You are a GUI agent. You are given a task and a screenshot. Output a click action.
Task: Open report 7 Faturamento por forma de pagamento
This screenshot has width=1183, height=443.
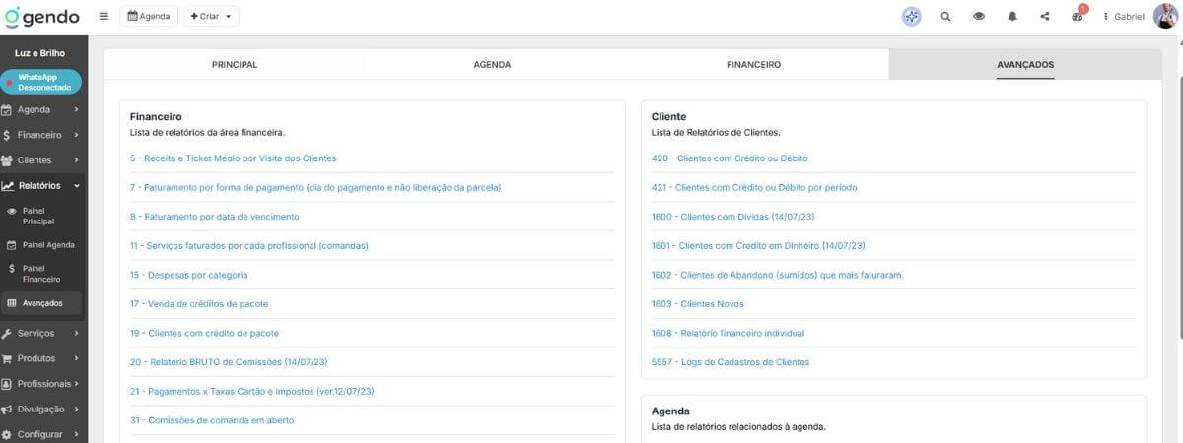315,187
